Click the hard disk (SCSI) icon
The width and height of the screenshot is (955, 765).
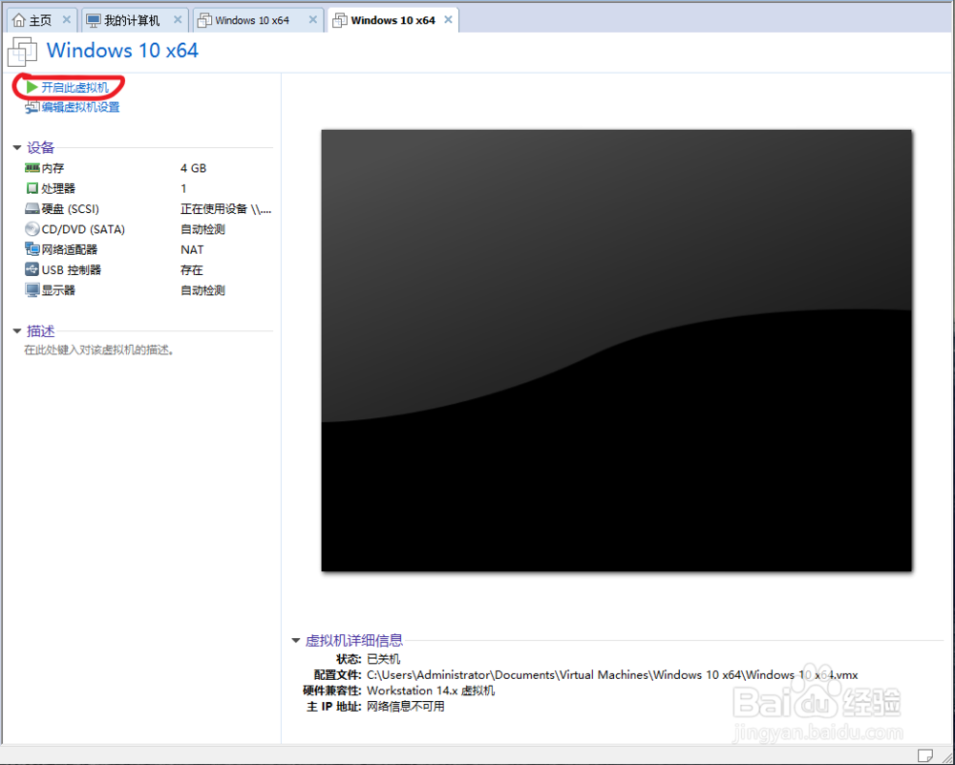[32, 209]
